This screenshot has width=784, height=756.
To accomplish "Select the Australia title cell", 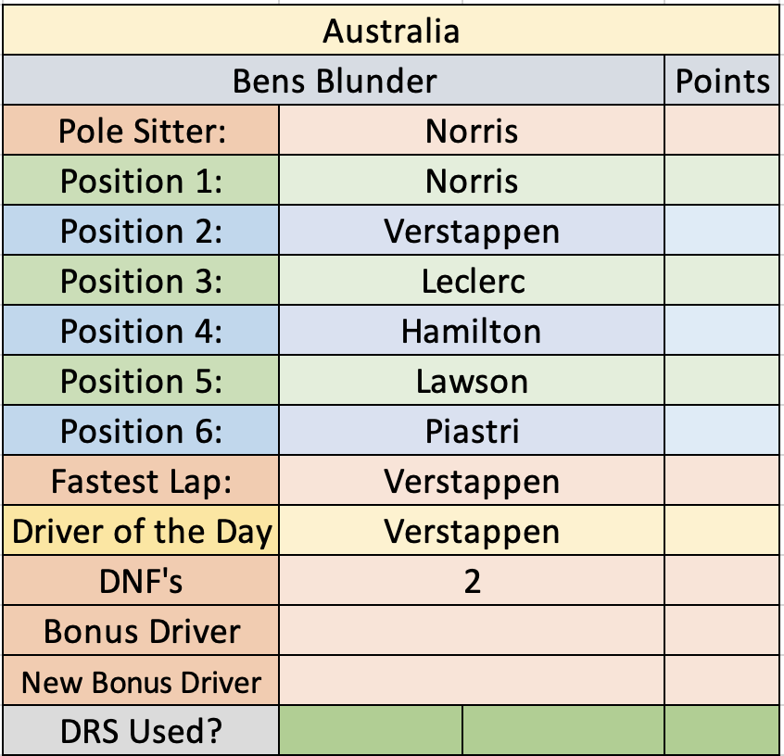I will (x=391, y=30).
